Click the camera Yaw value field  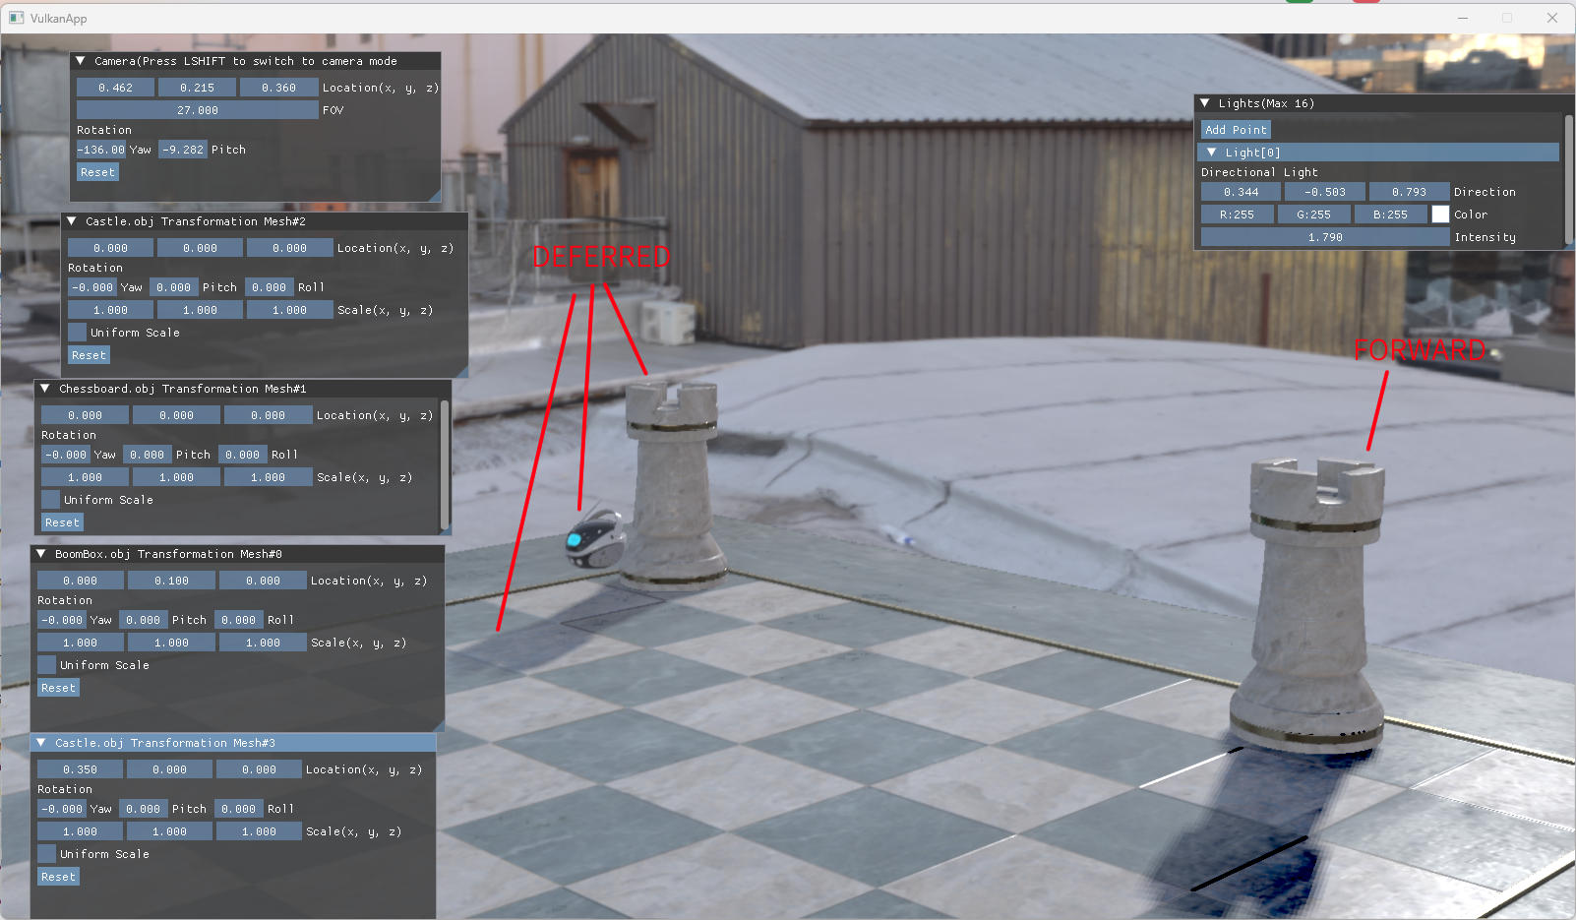[101, 150]
